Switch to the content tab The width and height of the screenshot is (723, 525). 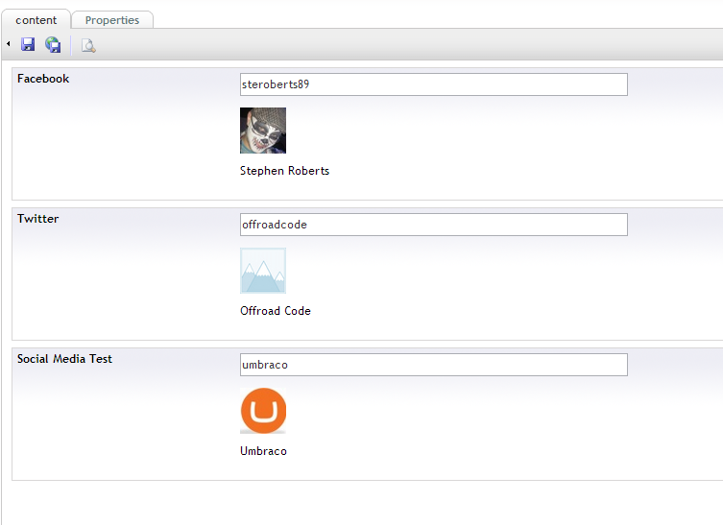[36, 20]
